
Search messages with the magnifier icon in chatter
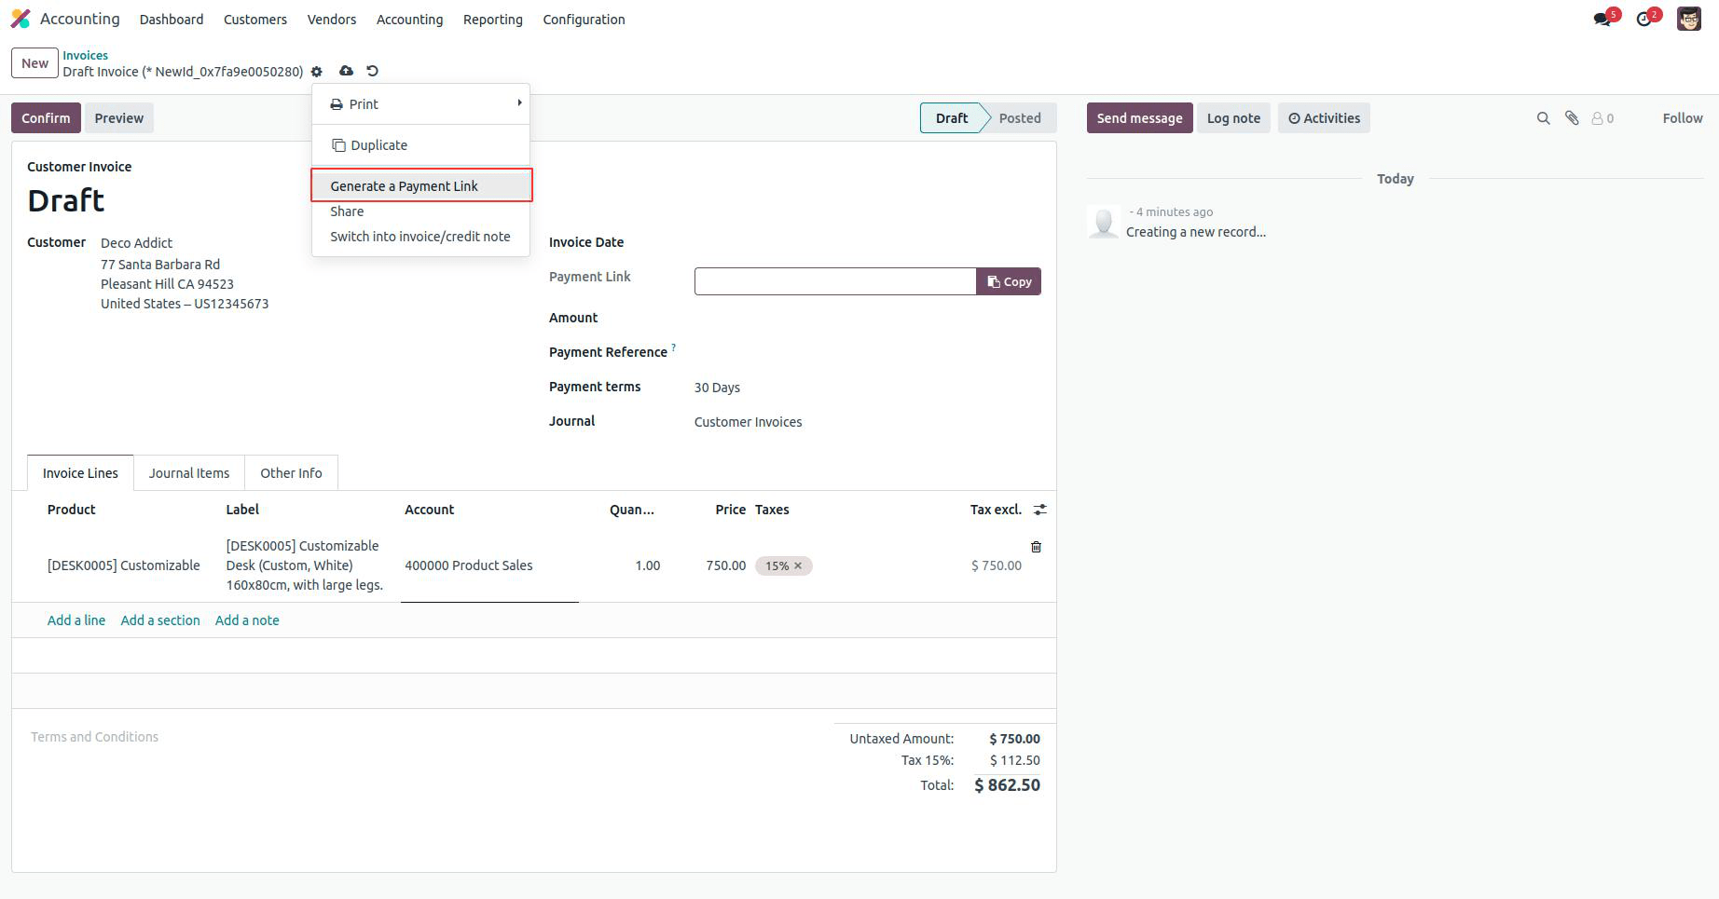(1543, 117)
